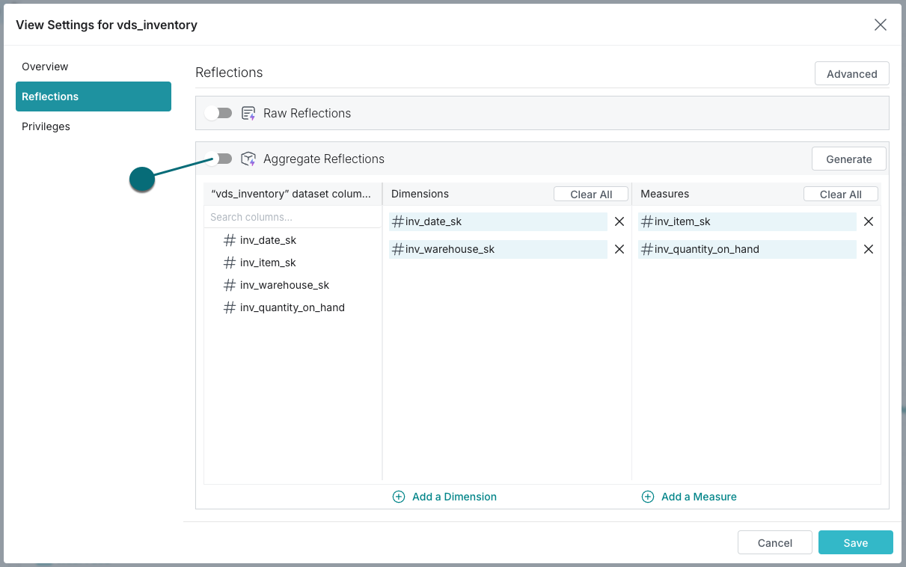Screen dimensions: 906x567
Task: Click the Aggregate Reflections cube icon
Action: tap(248, 159)
